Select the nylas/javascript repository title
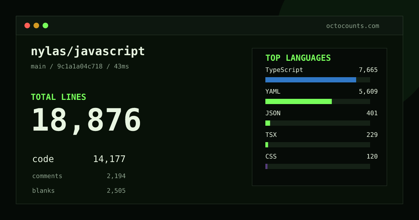Image resolution: width=419 pixels, height=220 pixels. tap(88, 51)
